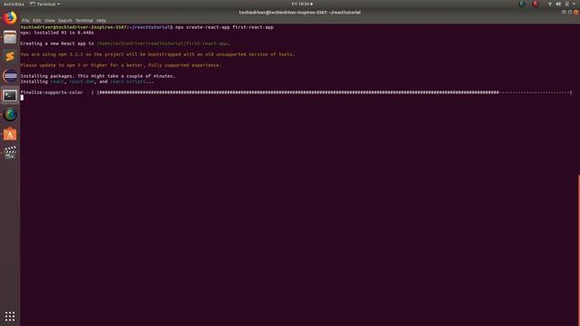Open the network status icon
The width and height of the screenshot is (580, 326).
click(550, 4)
